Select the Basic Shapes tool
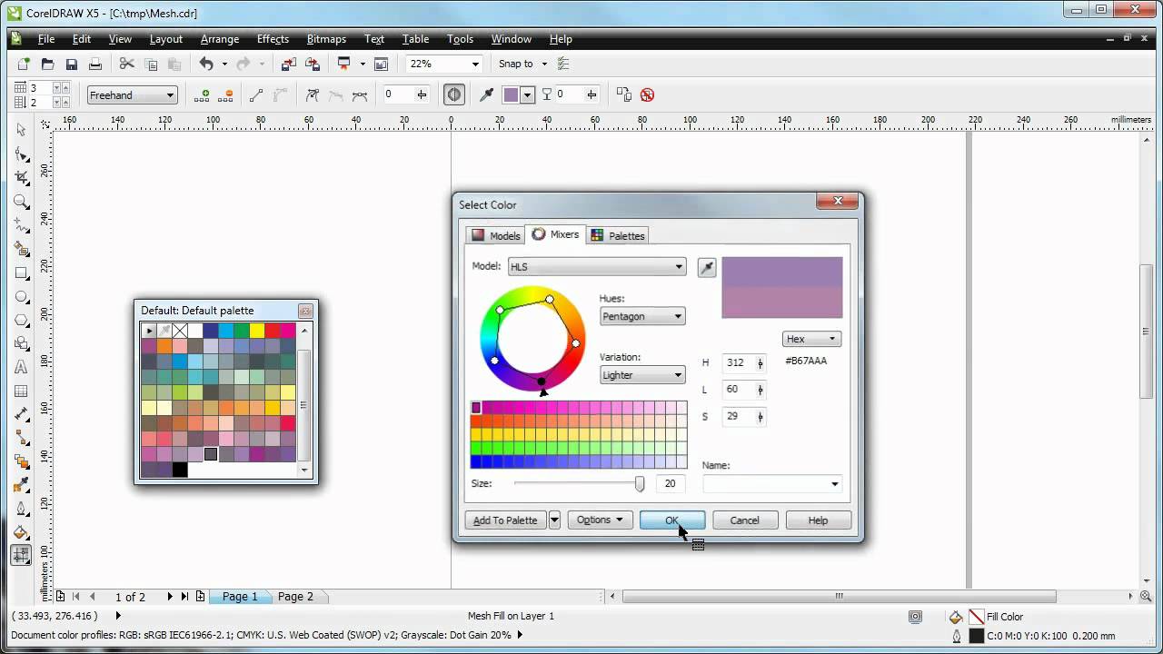This screenshot has width=1163, height=654. tap(21, 343)
